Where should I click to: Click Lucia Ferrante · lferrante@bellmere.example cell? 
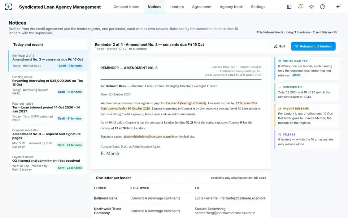pyautogui.click(x=230, y=198)
